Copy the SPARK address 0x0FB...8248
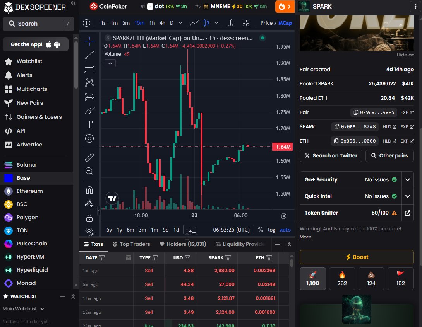Viewport: 422px width, 327px height. (x=355, y=126)
